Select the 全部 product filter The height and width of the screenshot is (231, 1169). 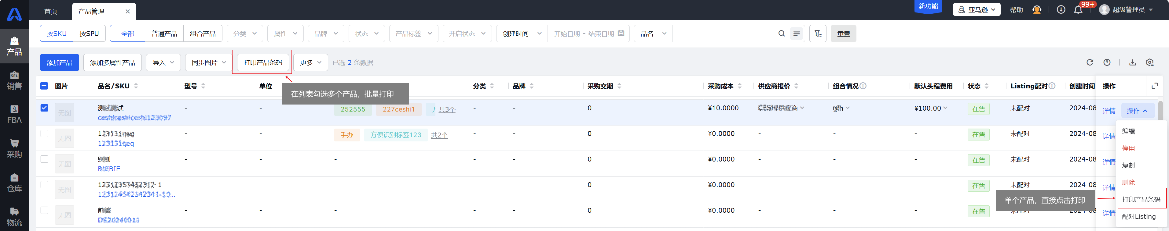coord(127,34)
